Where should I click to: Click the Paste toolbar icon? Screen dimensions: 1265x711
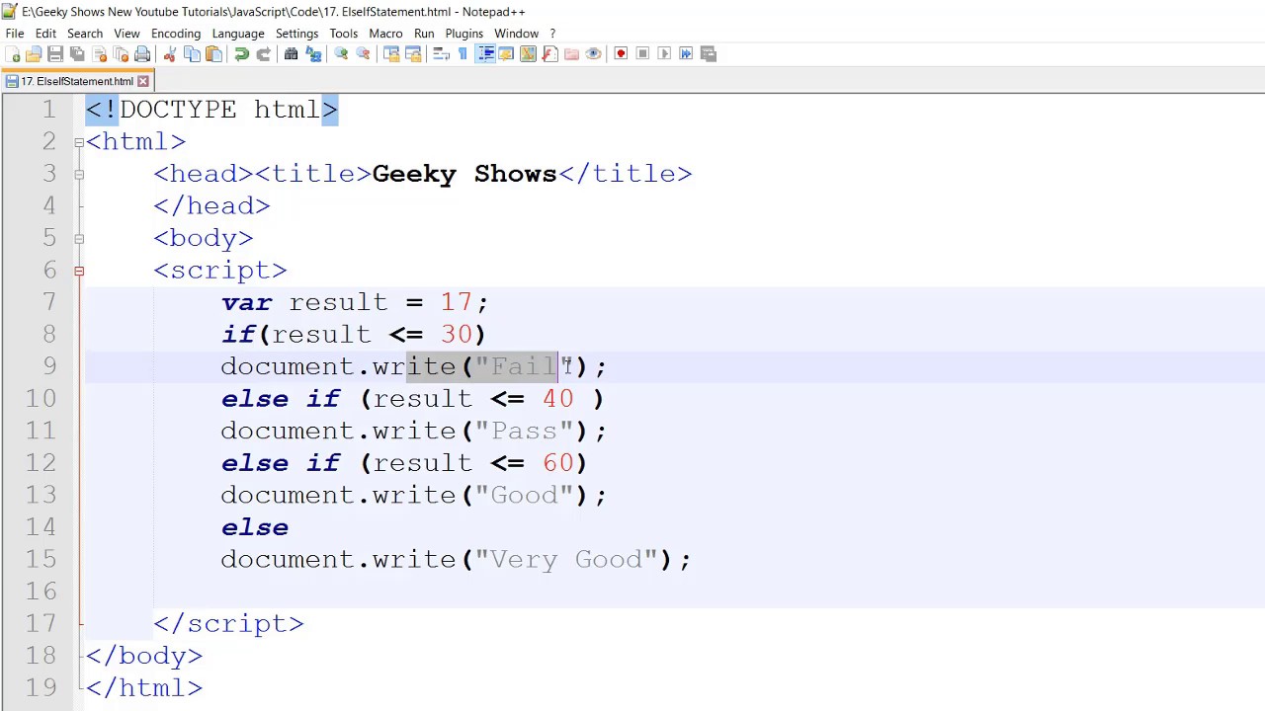pyautogui.click(x=213, y=53)
